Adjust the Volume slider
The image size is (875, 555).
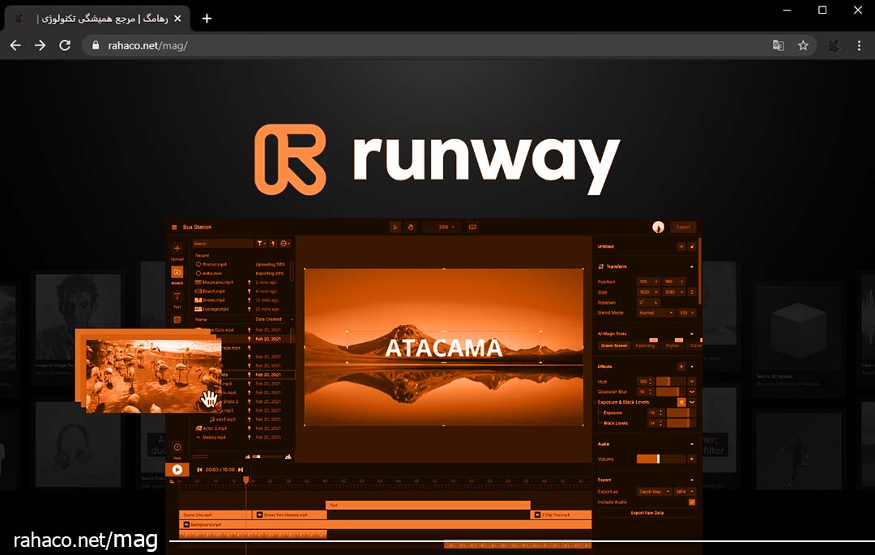661,460
